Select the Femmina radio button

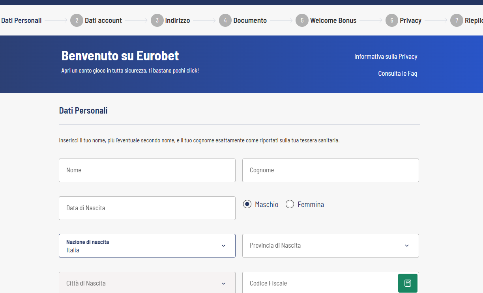(290, 204)
